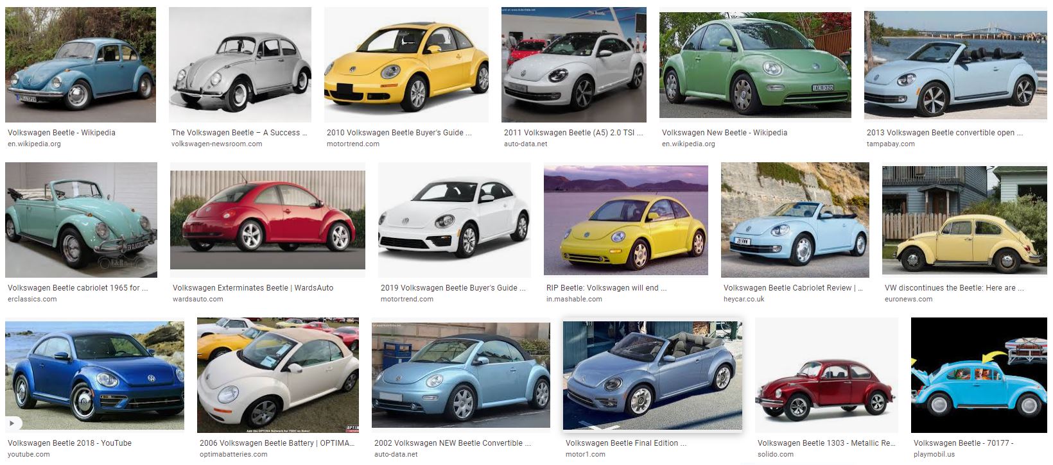Click the erclassics.com source text
1053x465 pixels.
tap(32, 300)
